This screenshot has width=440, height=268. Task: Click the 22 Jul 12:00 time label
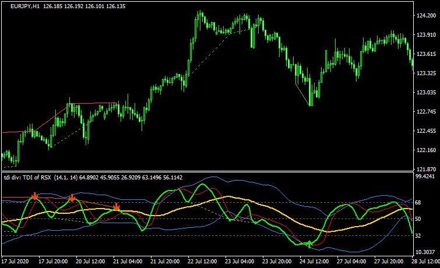click(168, 262)
